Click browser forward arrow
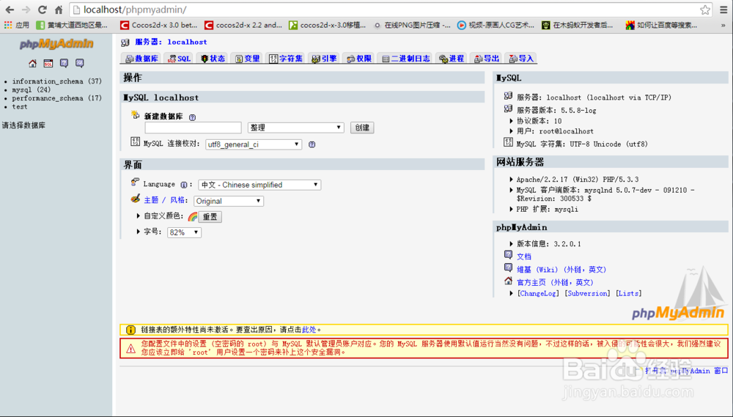This screenshot has height=417, width=733. coord(26,10)
